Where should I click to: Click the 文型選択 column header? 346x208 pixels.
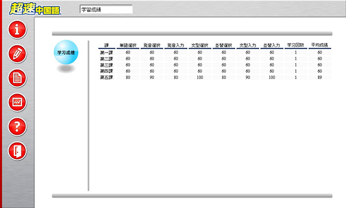click(x=200, y=45)
